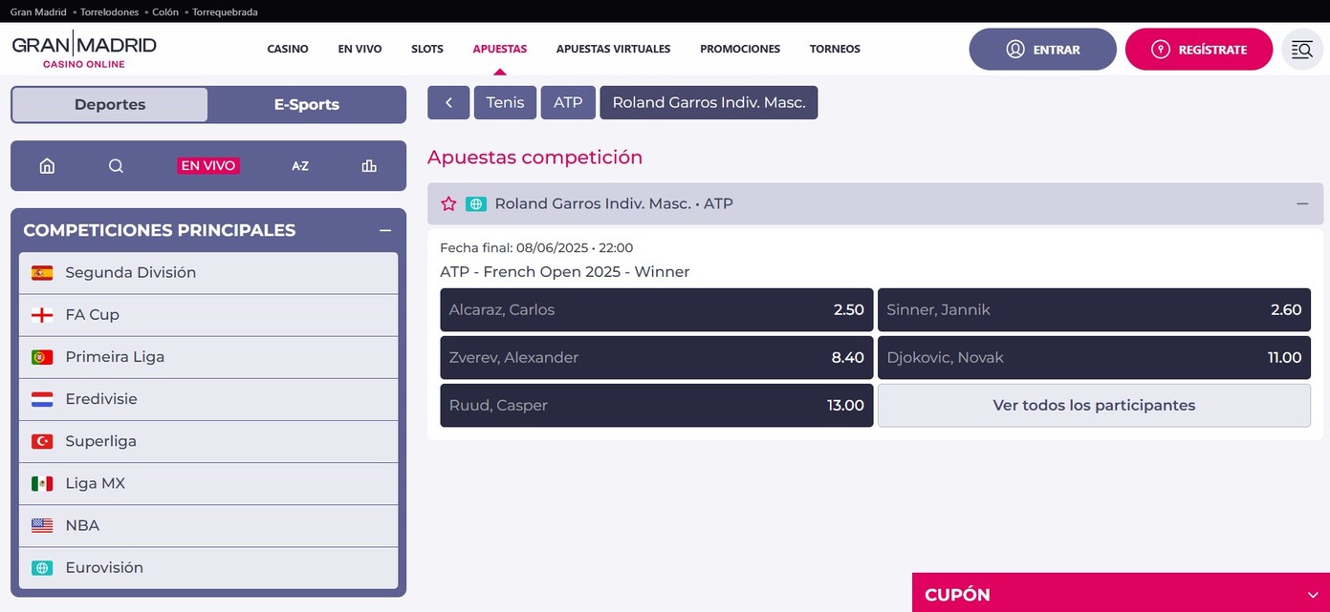
Task: Open Apuestas Virtuales in top navigation
Action: 613,49
